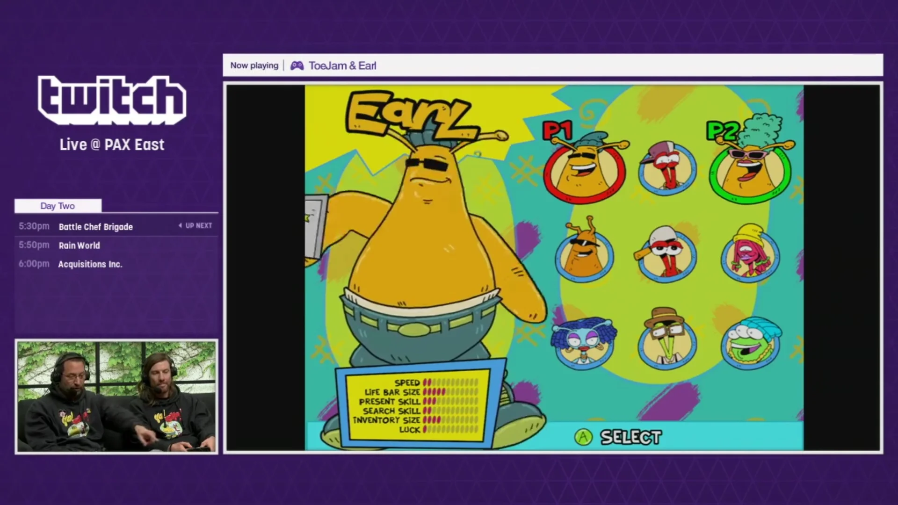Viewport: 898px width, 505px height.
Task: Pick the Earl portrait wearing sunglasses in middle row
Action: click(584, 254)
